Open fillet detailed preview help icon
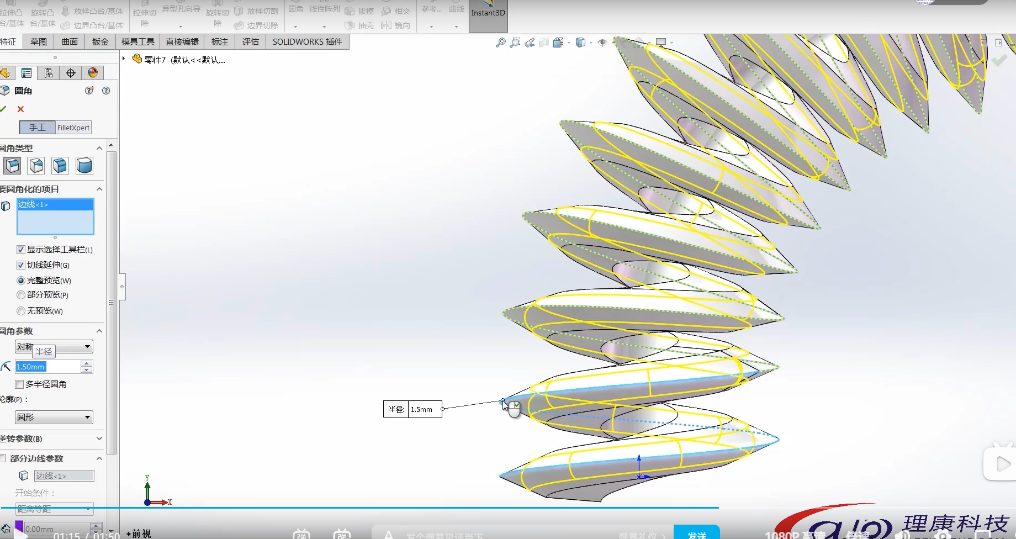 pos(89,91)
